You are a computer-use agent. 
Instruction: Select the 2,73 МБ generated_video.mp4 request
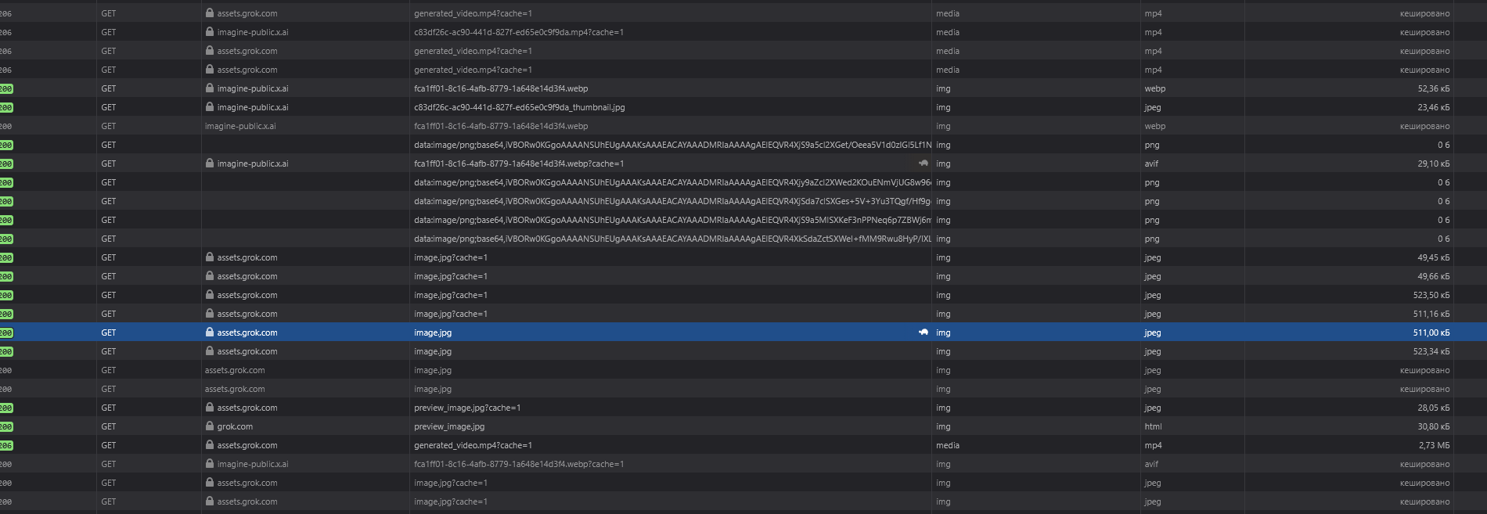(x=473, y=445)
